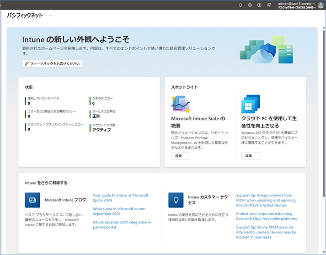This screenshot has width=326, height=255.
Task: Open Protect your corporate data using Edge link
Action: [266, 216]
